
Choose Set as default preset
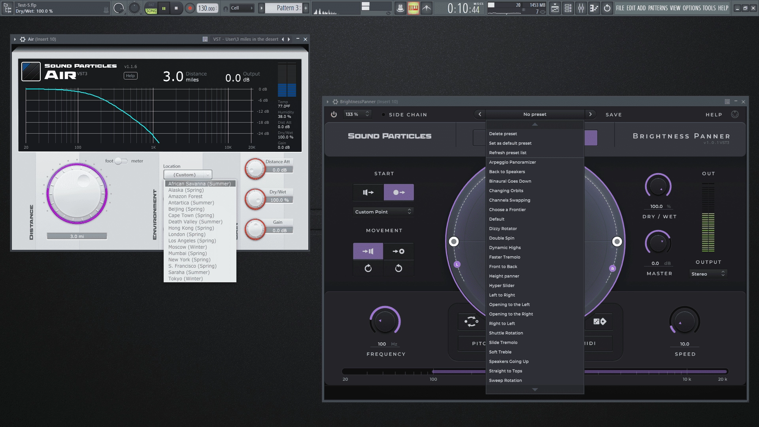[x=535, y=143]
